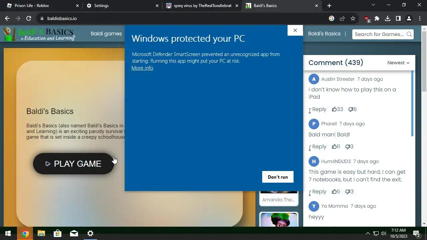Viewport: 427px width, 240px height.
Task: Open the Mail app from the taskbar
Action: [74, 233]
